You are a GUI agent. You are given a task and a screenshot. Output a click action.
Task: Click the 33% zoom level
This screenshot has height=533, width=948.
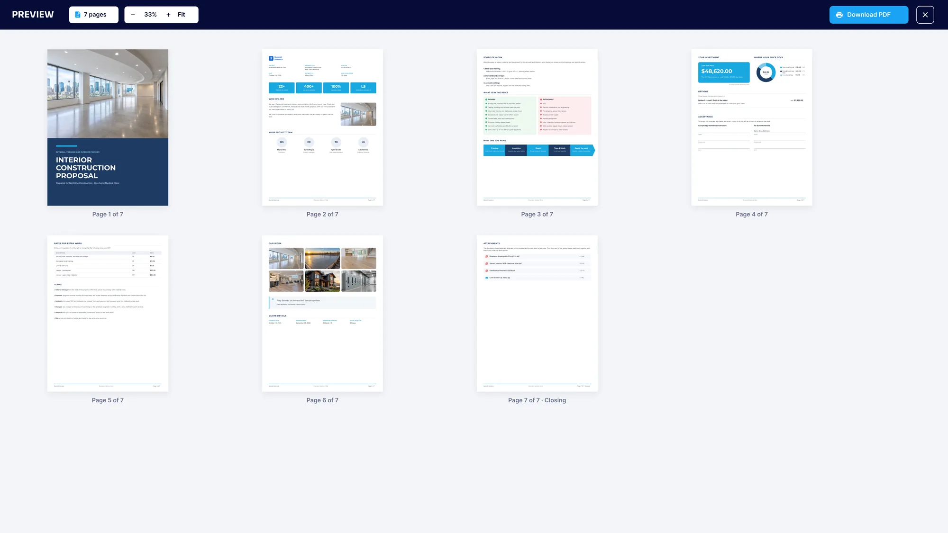coord(150,15)
